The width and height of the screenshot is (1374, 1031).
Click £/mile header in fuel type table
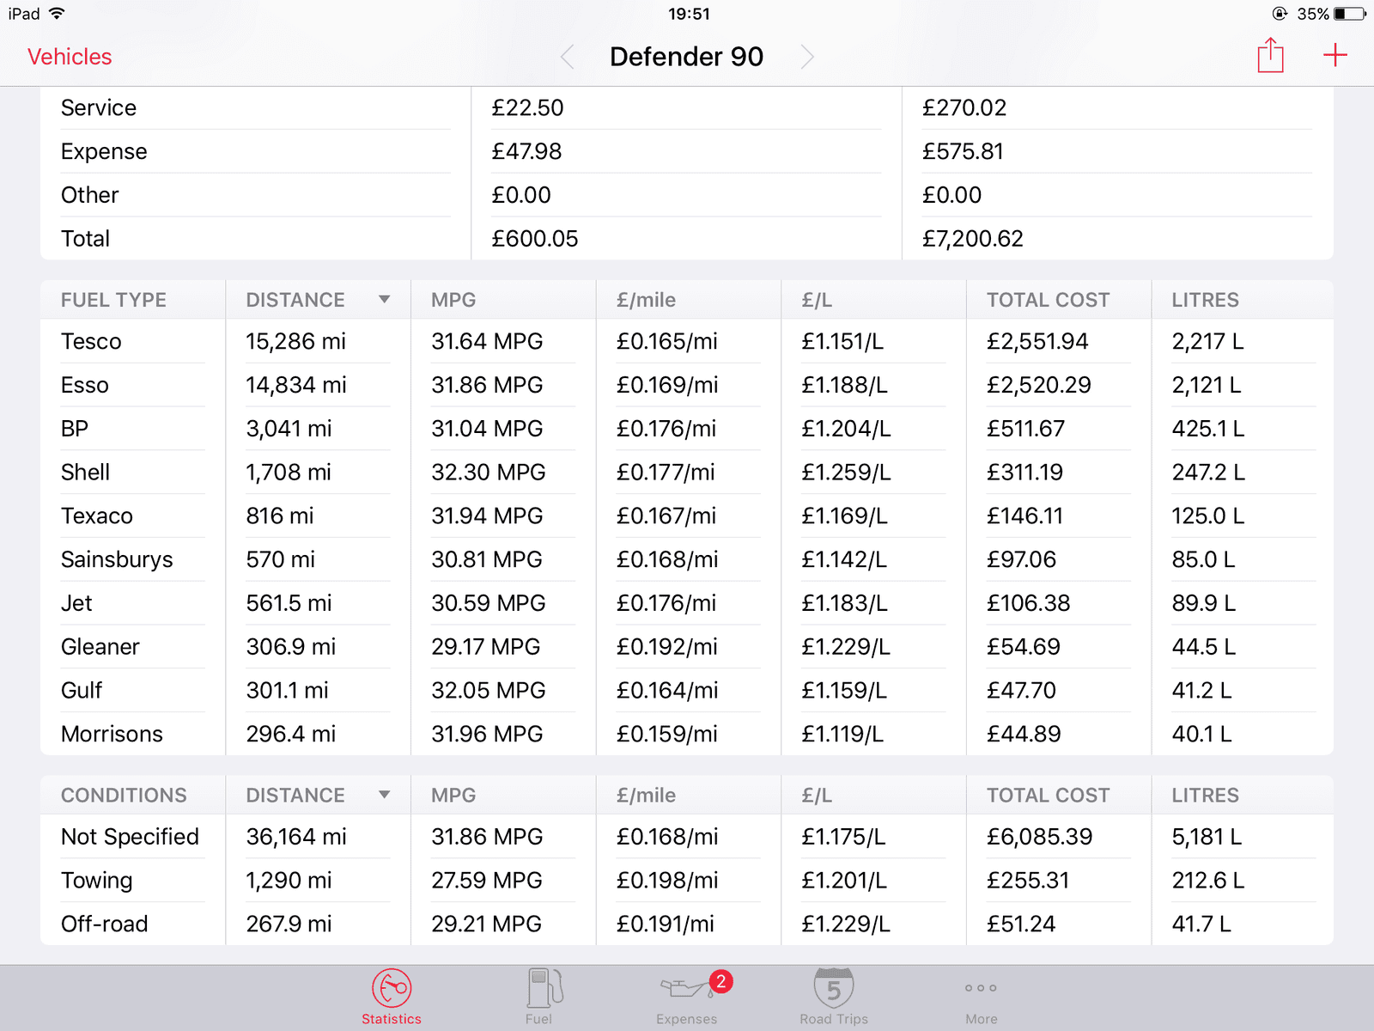[x=646, y=300]
